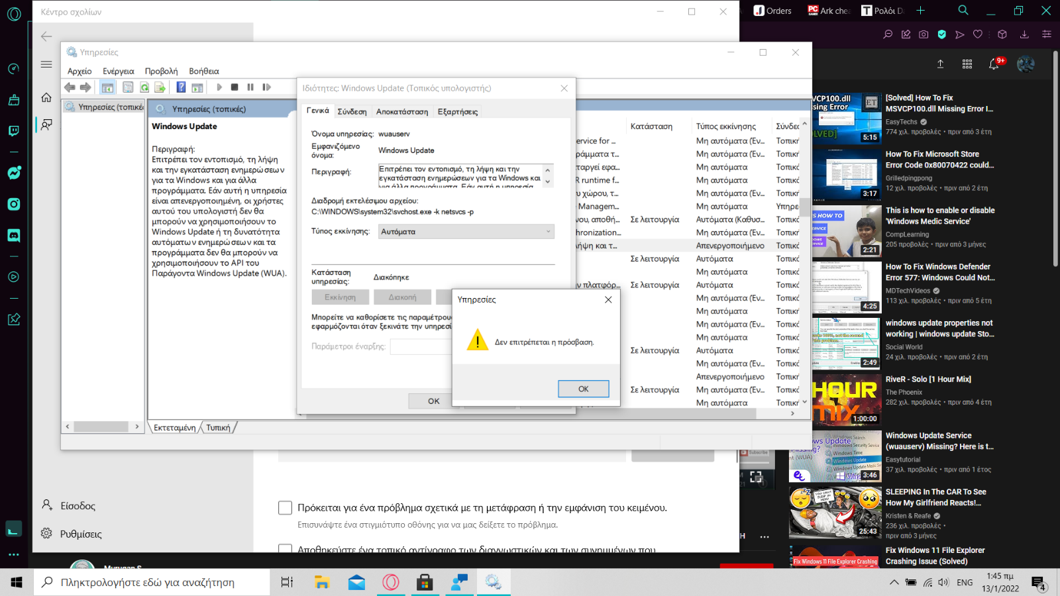The height and width of the screenshot is (596, 1060).
Task: Open YouTube notifications bell
Action: (x=994, y=64)
